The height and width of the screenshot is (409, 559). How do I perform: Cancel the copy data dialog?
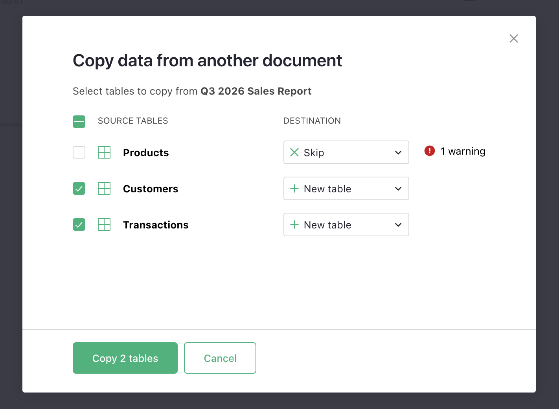tap(220, 358)
